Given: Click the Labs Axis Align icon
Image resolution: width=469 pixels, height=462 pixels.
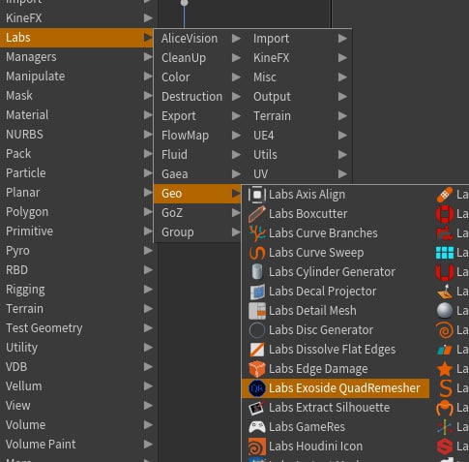Looking at the screenshot, I should (x=257, y=195).
